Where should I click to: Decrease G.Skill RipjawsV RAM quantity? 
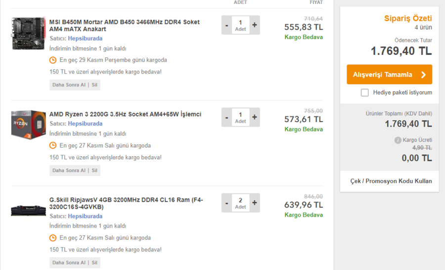226,203
